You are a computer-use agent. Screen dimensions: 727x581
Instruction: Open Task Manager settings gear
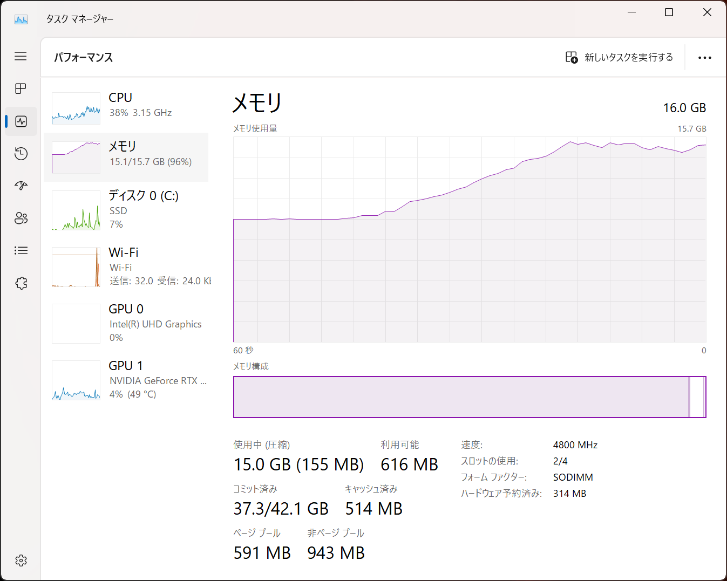[21, 561]
